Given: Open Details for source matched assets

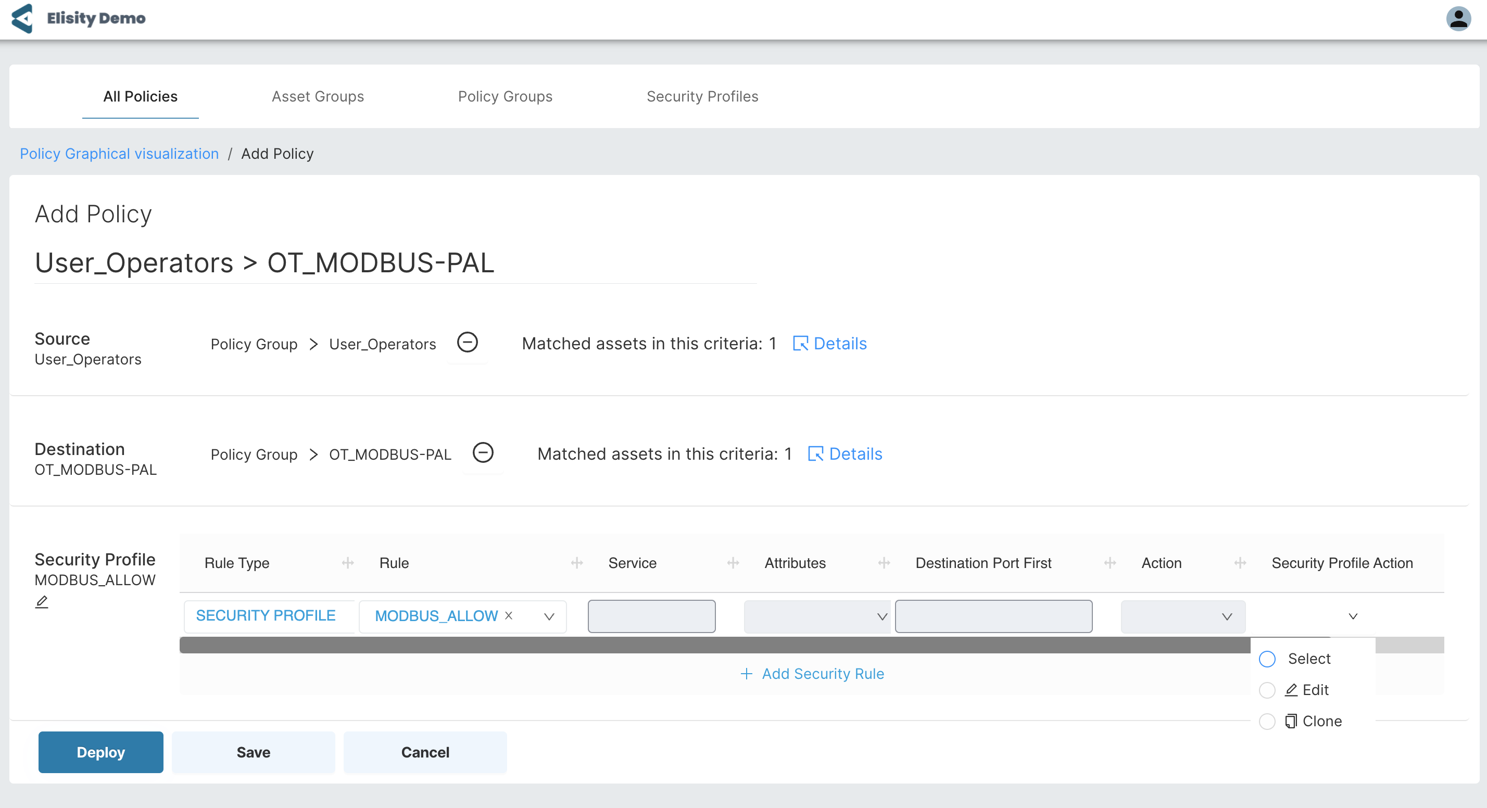Looking at the screenshot, I should (x=829, y=344).
